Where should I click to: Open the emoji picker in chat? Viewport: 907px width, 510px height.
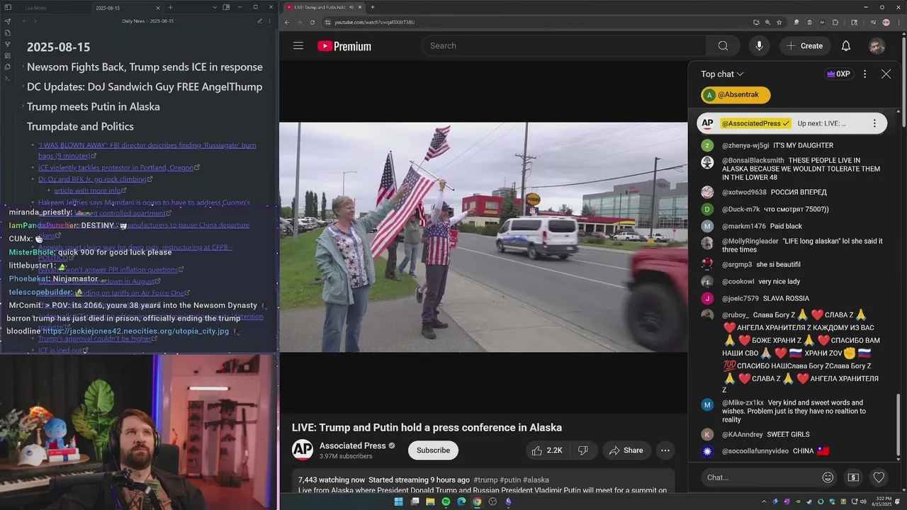point(828,477)
